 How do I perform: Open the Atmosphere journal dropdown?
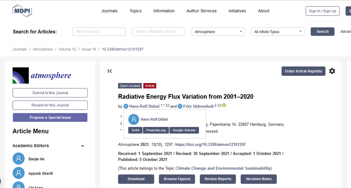pos(218,32)
